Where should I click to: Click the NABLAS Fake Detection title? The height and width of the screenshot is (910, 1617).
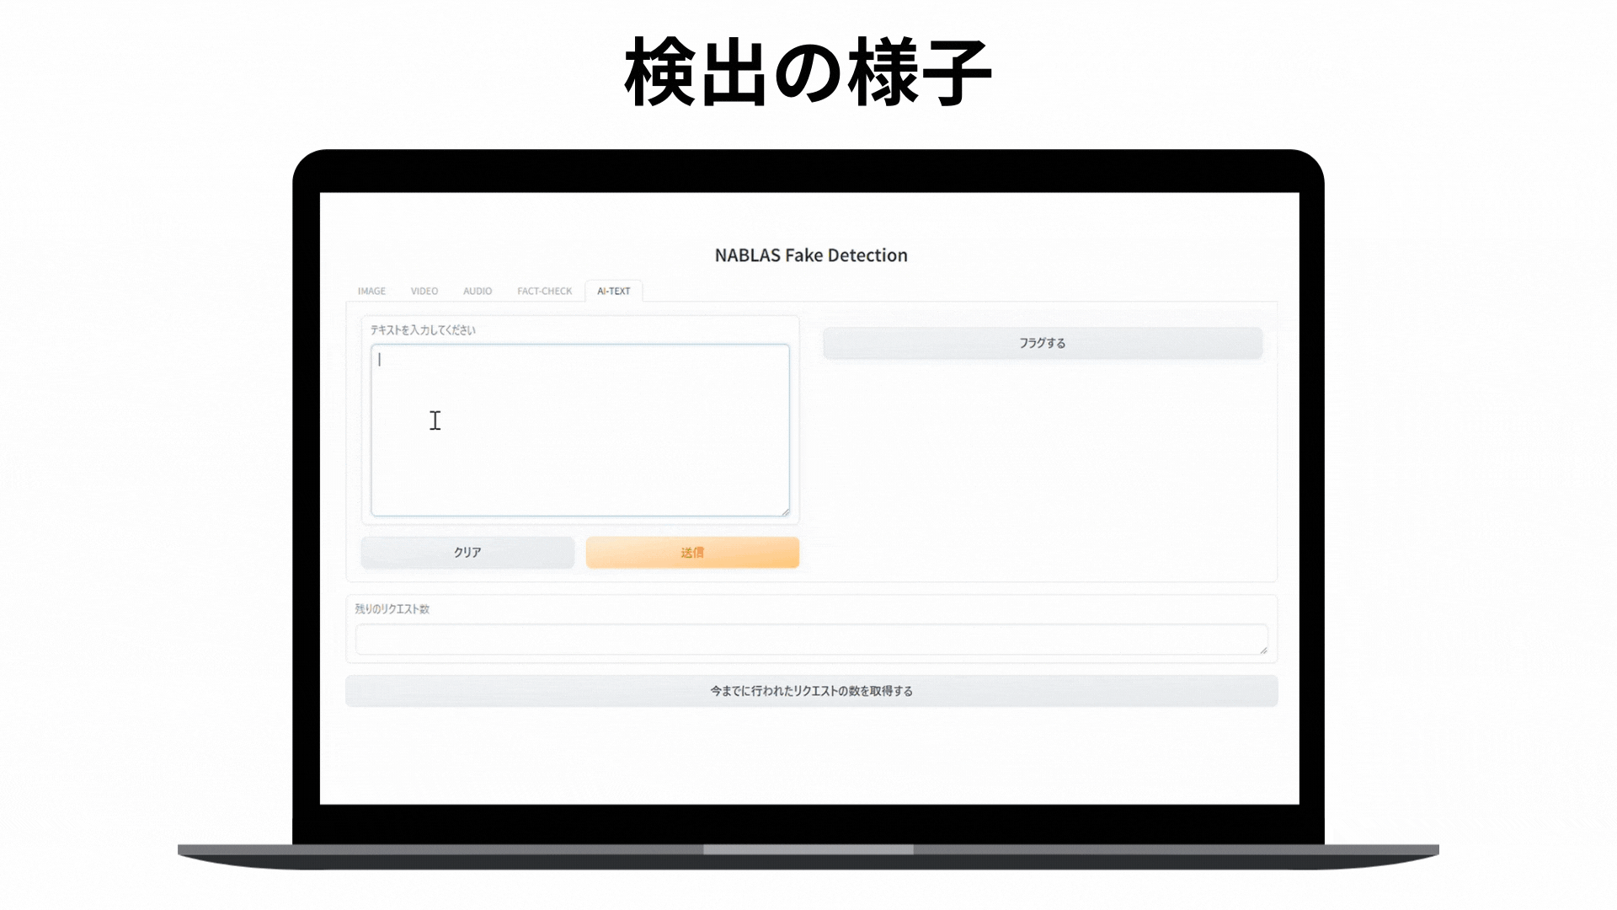pyautogui.click(x=811, y=255)
